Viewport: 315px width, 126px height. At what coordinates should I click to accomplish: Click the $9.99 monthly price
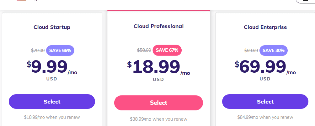49,67
